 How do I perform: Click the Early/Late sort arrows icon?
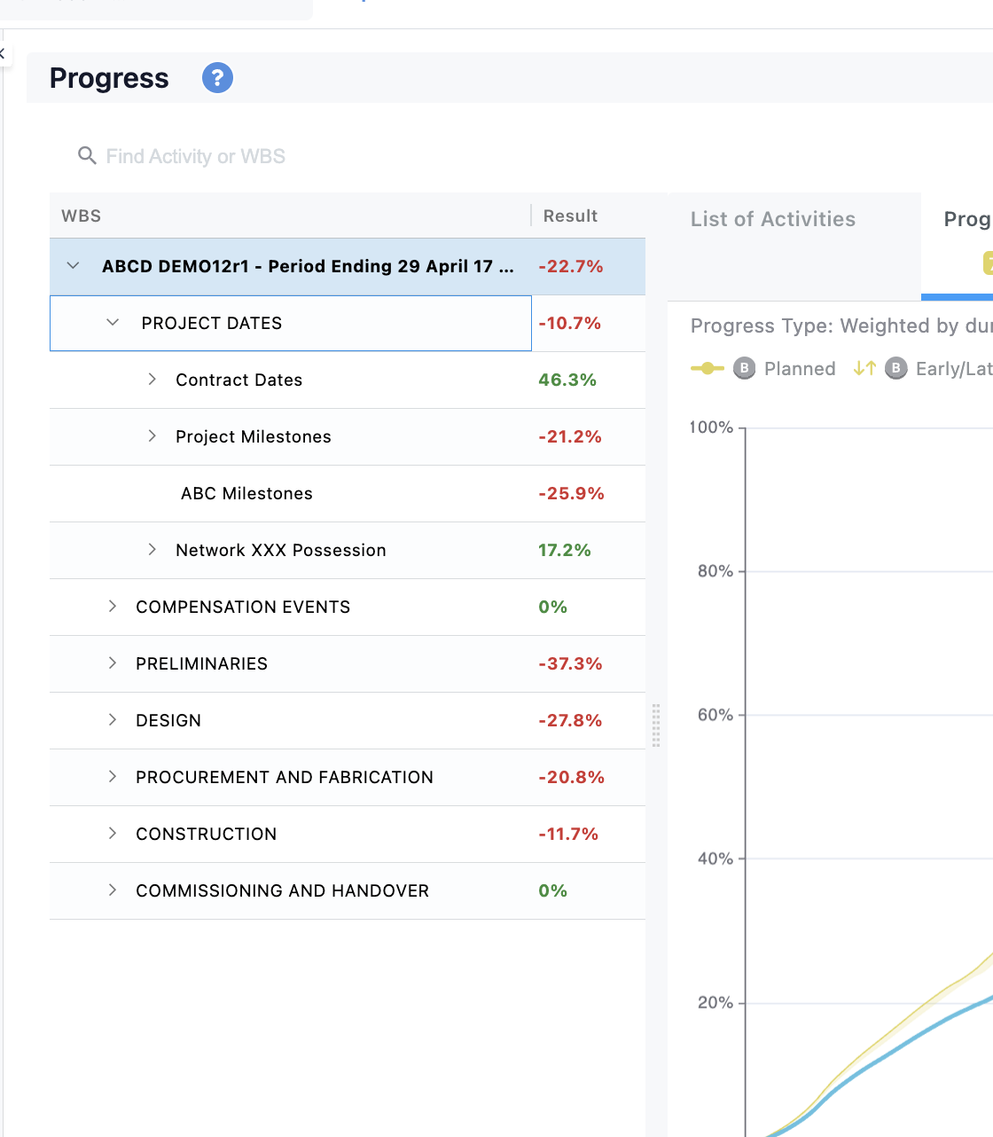864,368
